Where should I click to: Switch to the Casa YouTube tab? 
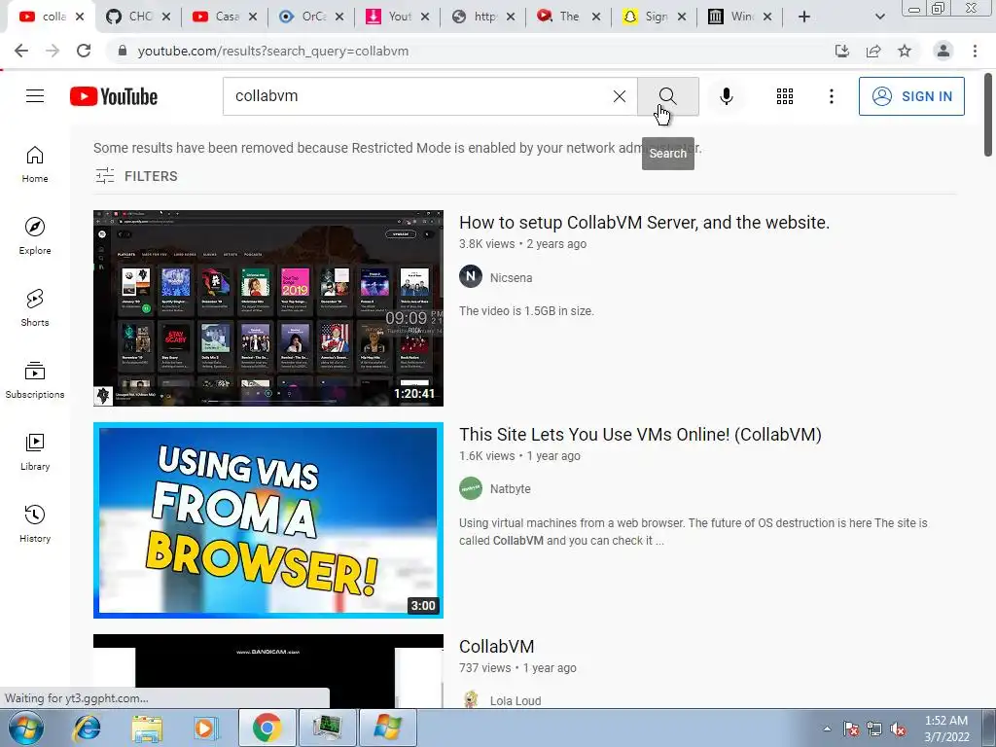tap(226, 17)
